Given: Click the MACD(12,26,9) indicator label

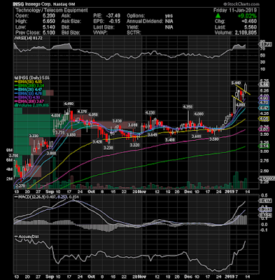Looking at the screenshot, I should [x=30, y=197].
